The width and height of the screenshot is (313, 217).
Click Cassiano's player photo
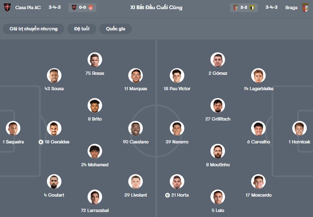tap(136, 128)
